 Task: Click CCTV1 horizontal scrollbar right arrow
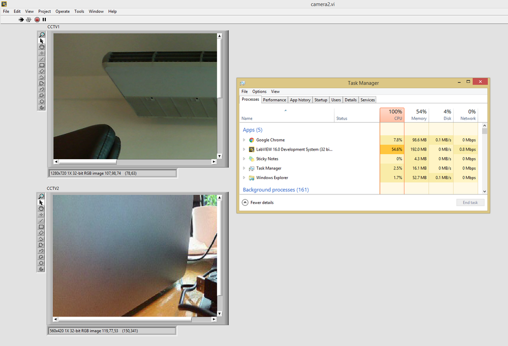214,161
